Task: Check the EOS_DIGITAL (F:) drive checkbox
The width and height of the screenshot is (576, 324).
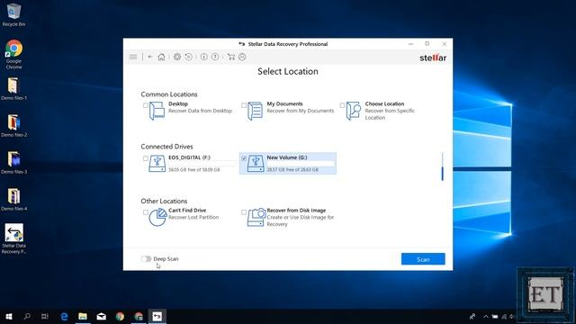Action: tap(146, 158)
